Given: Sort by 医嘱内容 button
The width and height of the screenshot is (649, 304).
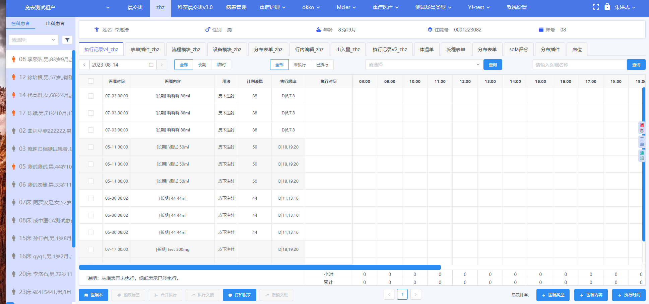Looking at the screenshot, I should (x=591, y=295).
